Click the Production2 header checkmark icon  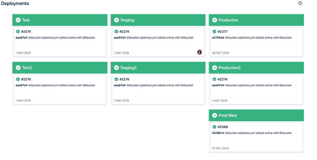[x=215, y=68]
